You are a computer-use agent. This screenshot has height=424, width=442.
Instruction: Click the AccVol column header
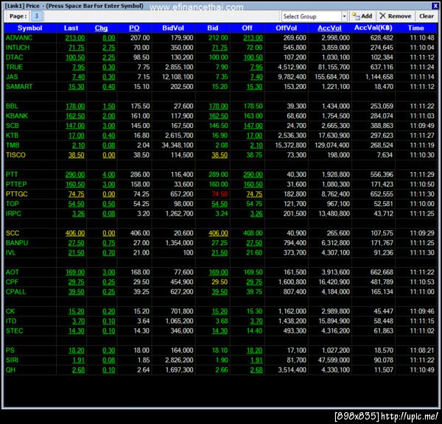coord(329,28)
